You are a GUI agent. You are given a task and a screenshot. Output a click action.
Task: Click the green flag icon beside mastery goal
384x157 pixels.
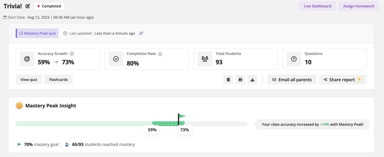[x=19, y=145]
